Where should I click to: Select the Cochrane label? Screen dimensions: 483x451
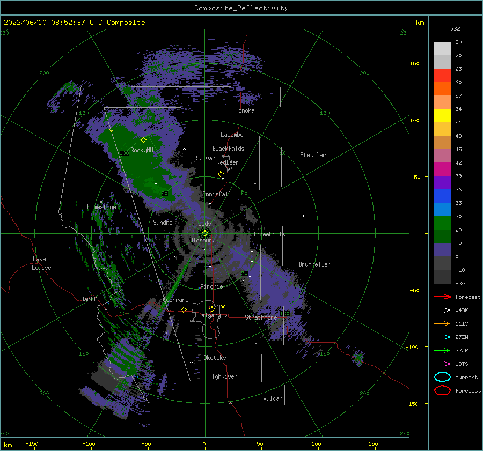175,300
